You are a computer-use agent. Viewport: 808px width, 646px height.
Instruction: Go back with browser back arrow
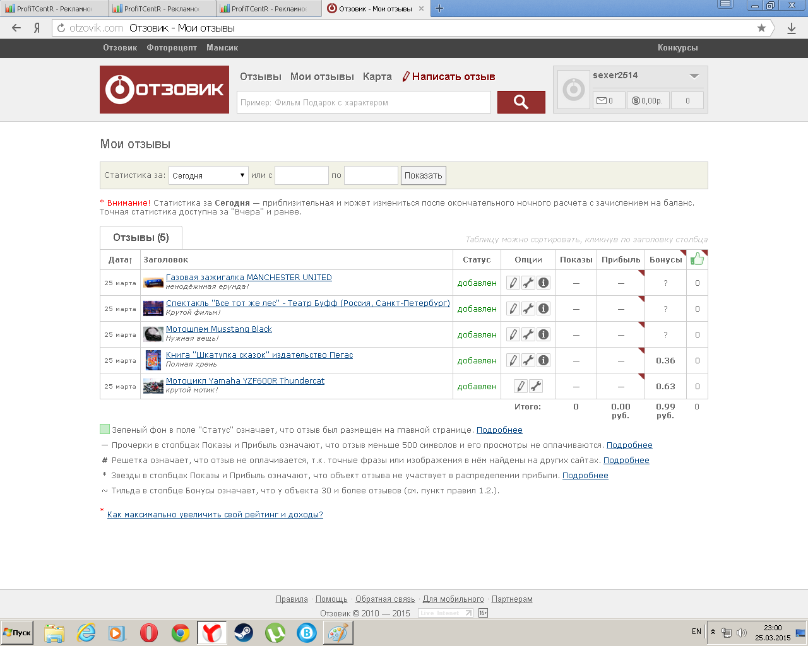pyautogui.click(x=16, y=28)
